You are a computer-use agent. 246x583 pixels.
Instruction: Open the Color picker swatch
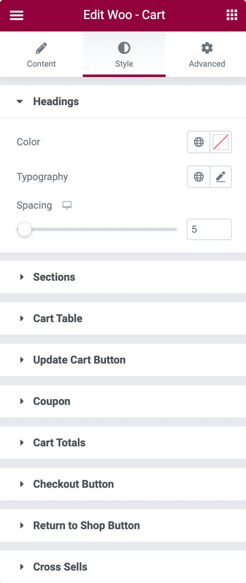[221, 142]
